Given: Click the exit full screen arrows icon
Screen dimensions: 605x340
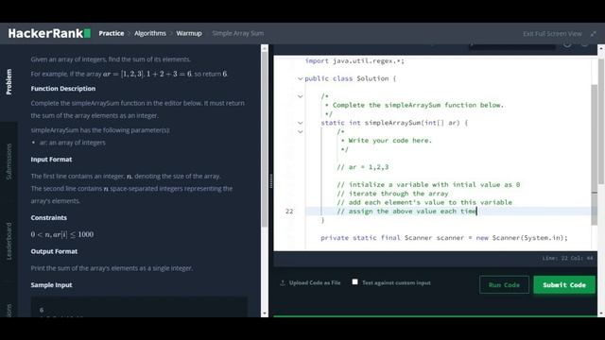Looking at the screenshot, I should 593,34.
